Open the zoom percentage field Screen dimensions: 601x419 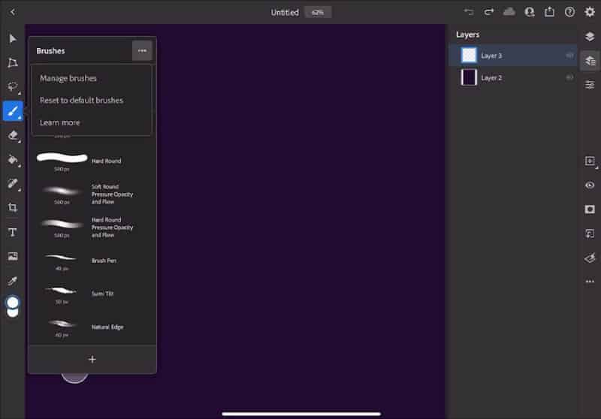(x=318, y=12)
